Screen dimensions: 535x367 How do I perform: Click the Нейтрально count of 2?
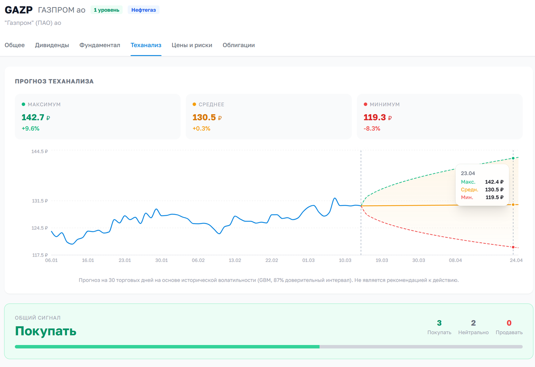click(473, 323)
